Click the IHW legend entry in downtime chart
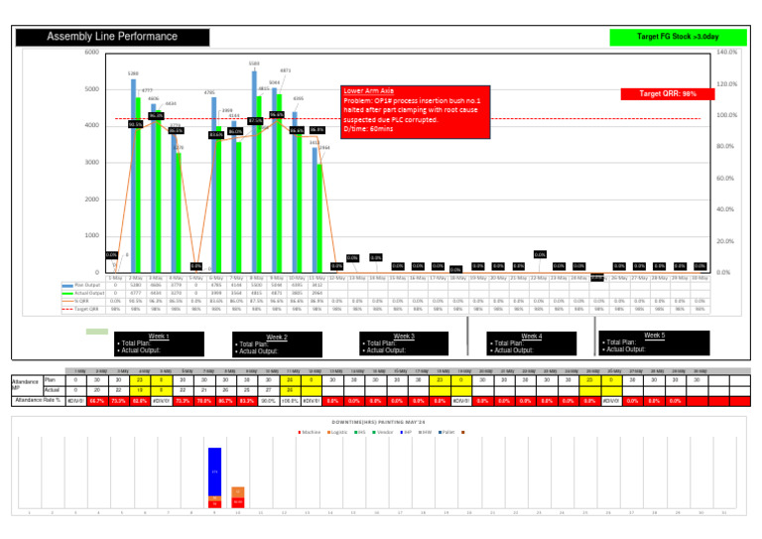This screenshot has width=762, height=539. 426,432
